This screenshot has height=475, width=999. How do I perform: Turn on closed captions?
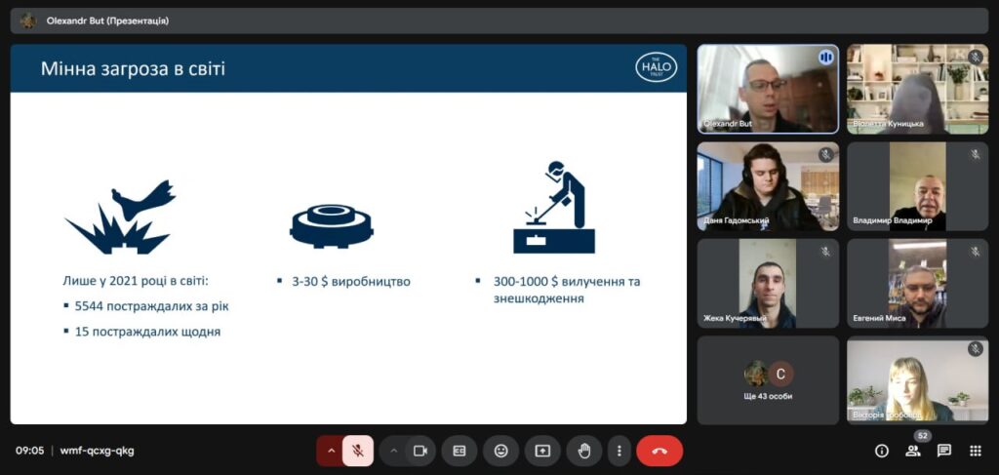tap(460, 451)
